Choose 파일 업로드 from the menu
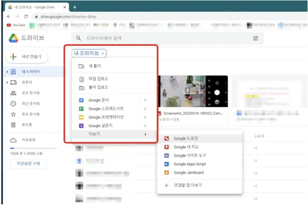Image resolution: width=308 pixels, height=217 pixels. coord(114,79)
